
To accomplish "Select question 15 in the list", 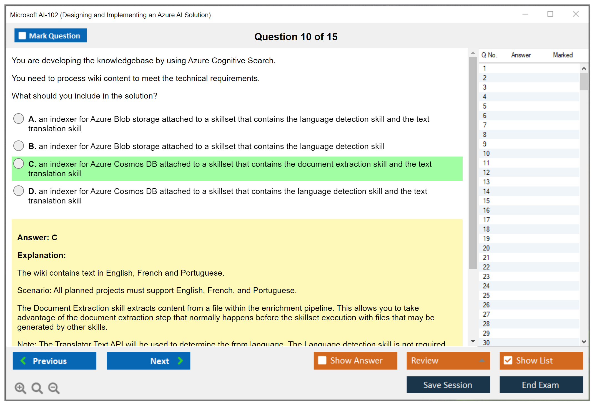I will coord(486,201).
